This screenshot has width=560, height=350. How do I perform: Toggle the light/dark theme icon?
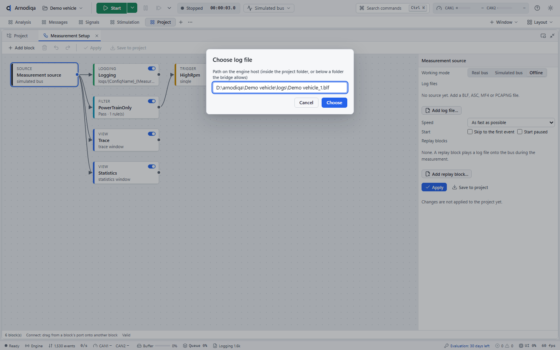coord(550,8)
